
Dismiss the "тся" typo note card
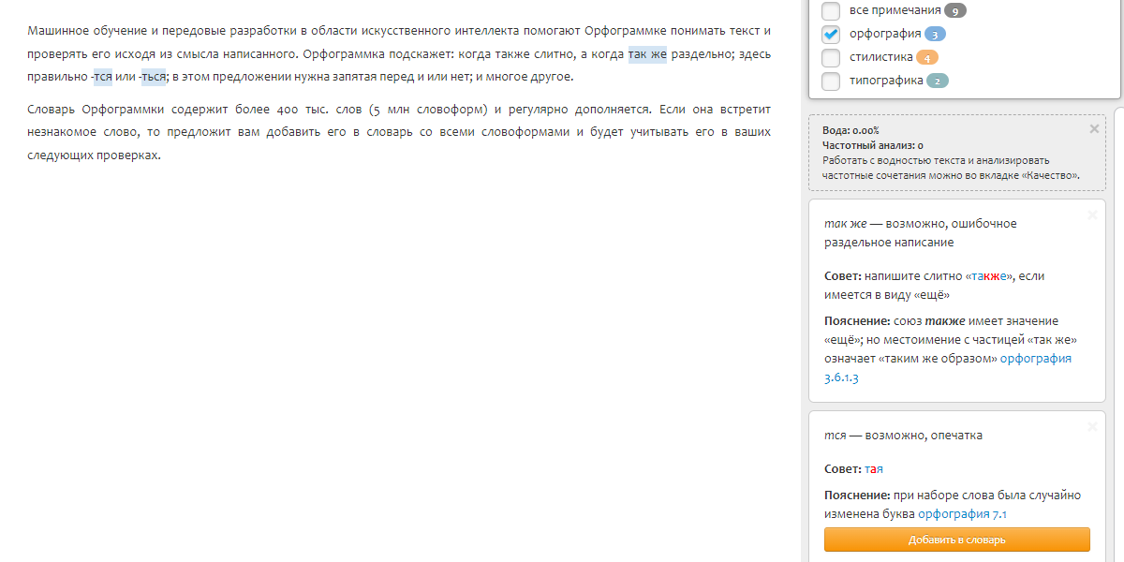pos(1092,426)
